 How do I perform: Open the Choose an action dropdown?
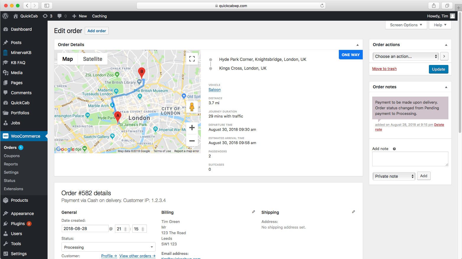[x=406, y=56]
